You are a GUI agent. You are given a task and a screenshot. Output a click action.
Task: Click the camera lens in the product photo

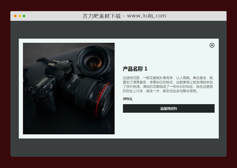click(x=93, y=61)
